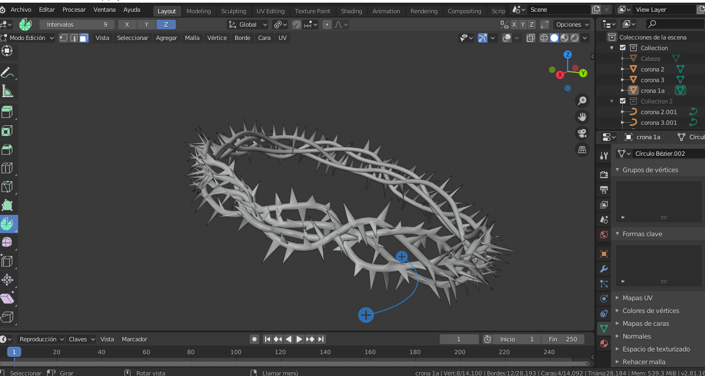Uncheck the Collection 2 visibility checkbox
Screen dimensions: 705x376
(623, 101)
